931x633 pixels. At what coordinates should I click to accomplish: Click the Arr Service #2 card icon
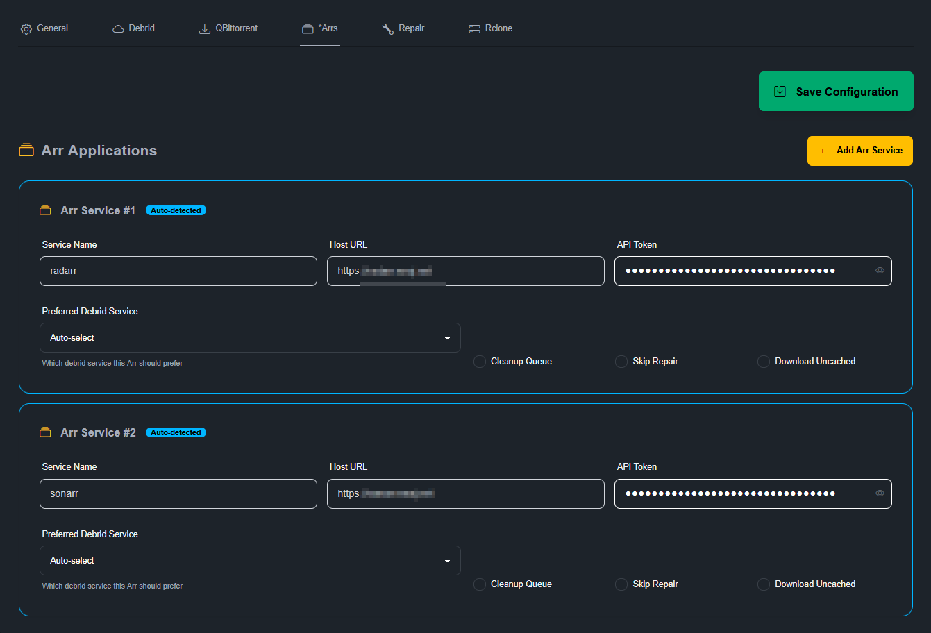[45, 432]
